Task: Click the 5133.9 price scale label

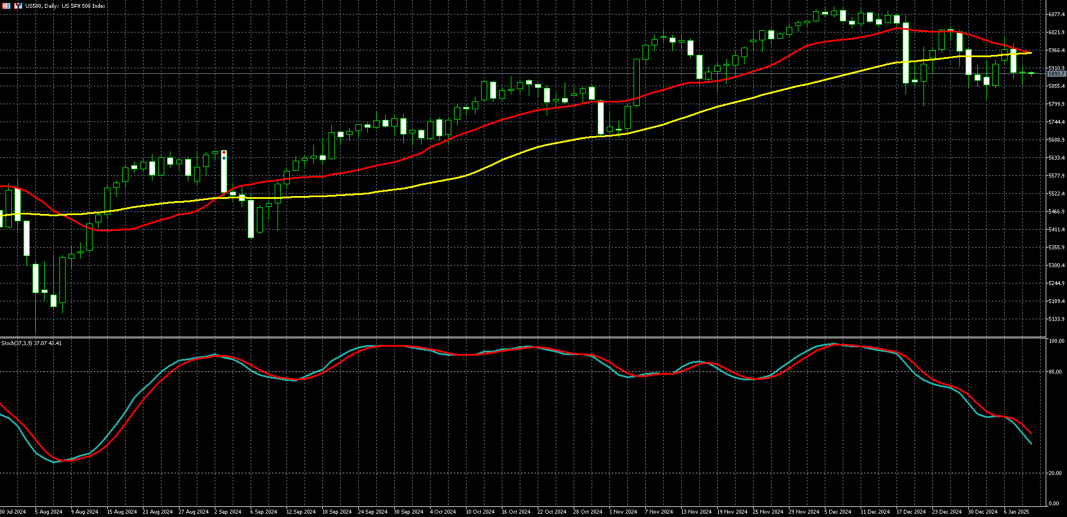Action: pos(1056,319)
